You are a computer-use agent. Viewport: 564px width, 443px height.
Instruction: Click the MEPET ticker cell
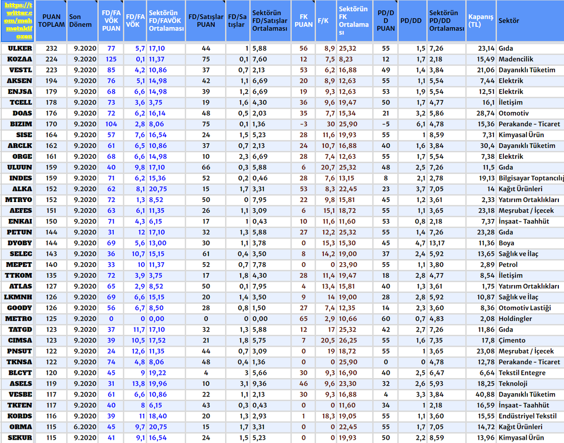coord(18,264)
